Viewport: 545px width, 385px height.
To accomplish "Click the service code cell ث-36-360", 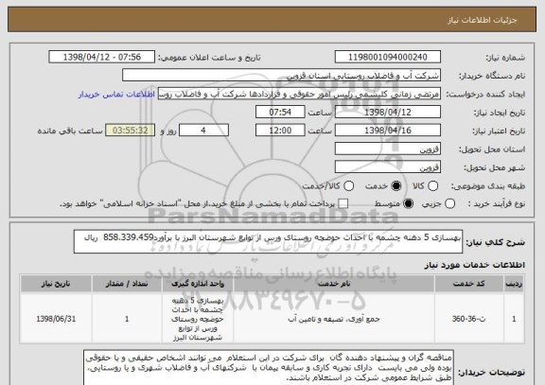I will coord(469,319).
